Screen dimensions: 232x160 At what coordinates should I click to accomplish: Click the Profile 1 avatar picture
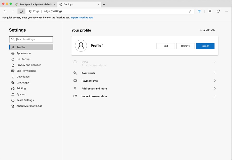pyautogui.click(x=81, y=46)
